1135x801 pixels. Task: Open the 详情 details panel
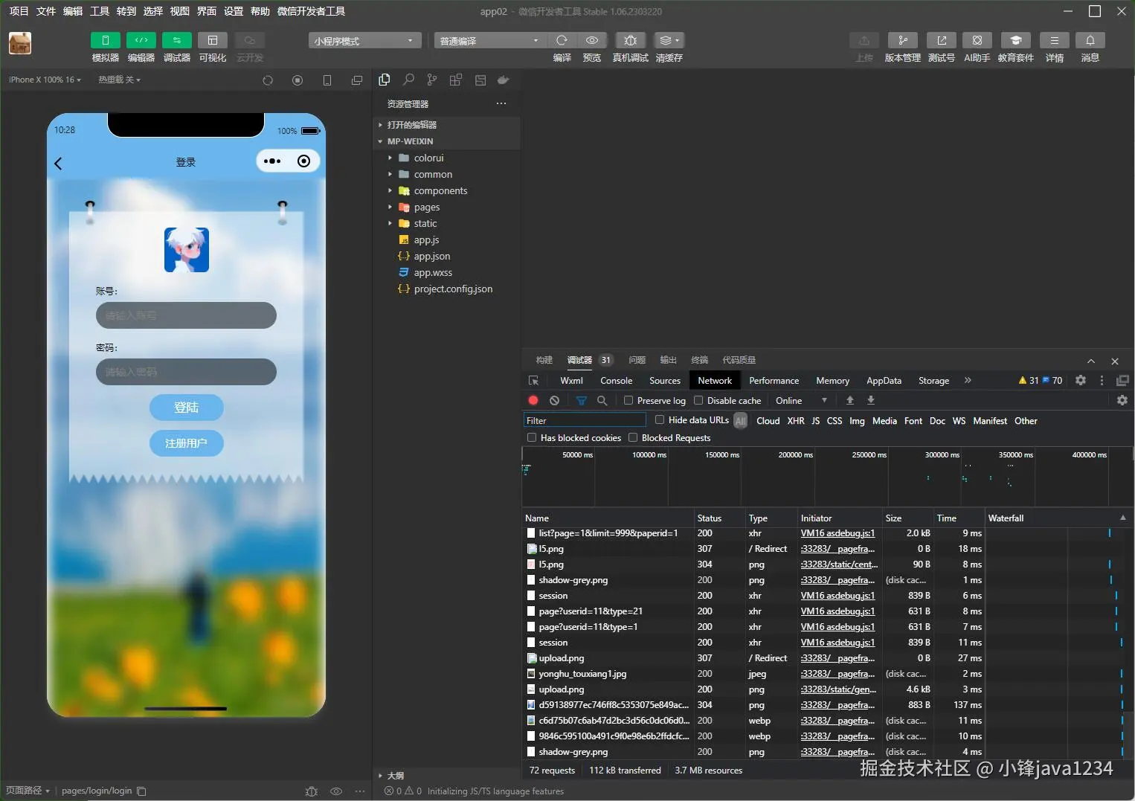[1055, 40]
